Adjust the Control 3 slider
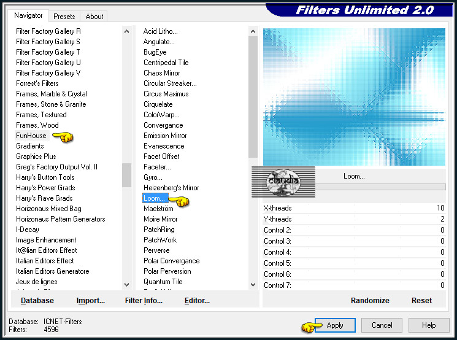Viewport: 457px width, 340px height. 354,241
